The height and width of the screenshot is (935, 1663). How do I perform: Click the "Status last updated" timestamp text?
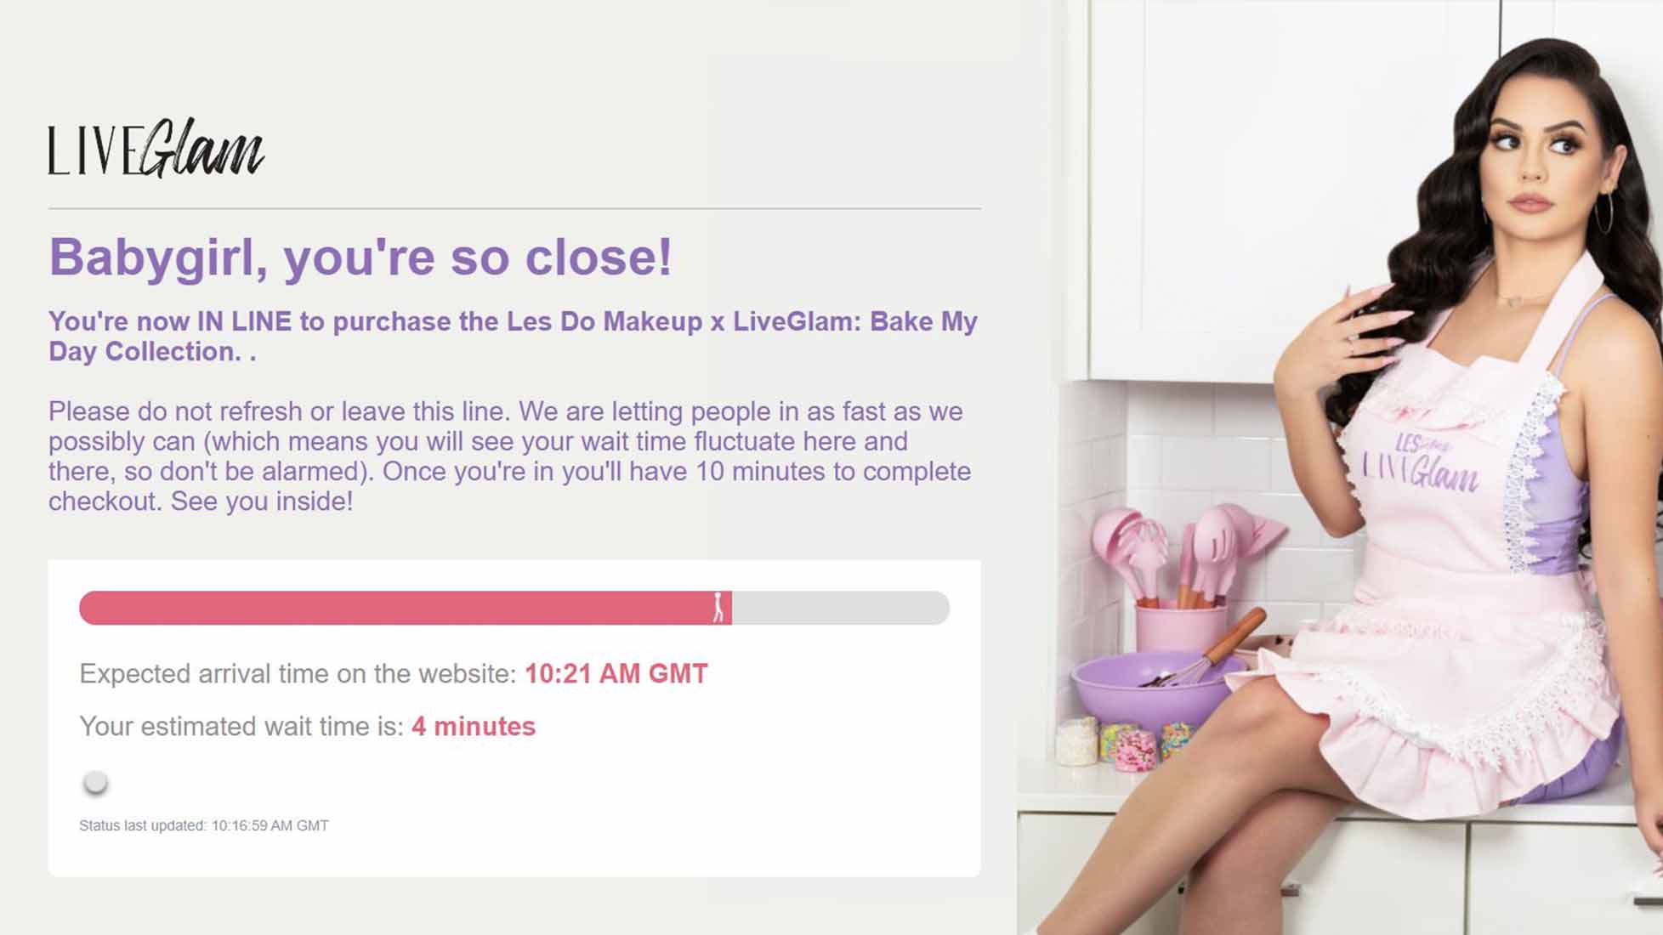click(x=204, y=825)
